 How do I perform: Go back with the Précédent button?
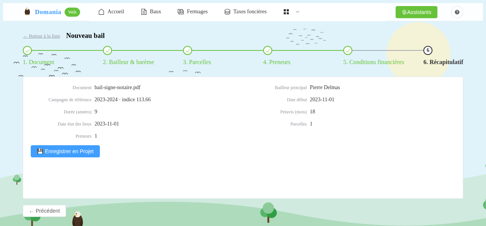(x=44, y=211)
